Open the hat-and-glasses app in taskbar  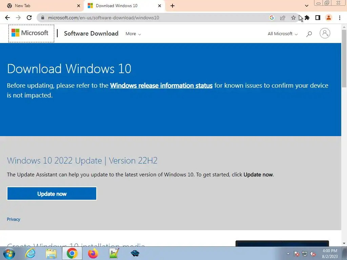coord(135,253)
